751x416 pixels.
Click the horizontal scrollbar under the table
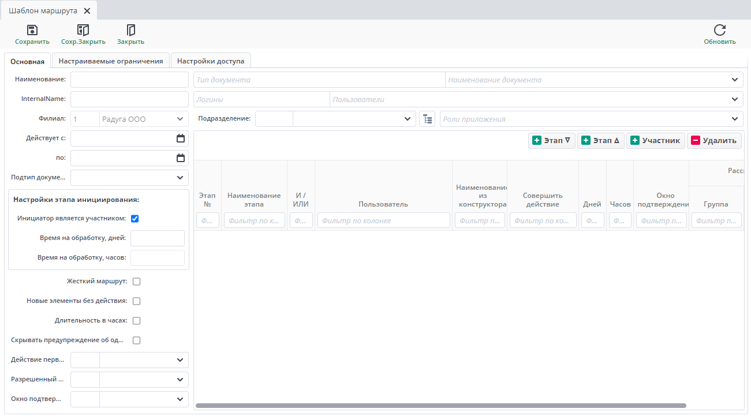(440, 406)
